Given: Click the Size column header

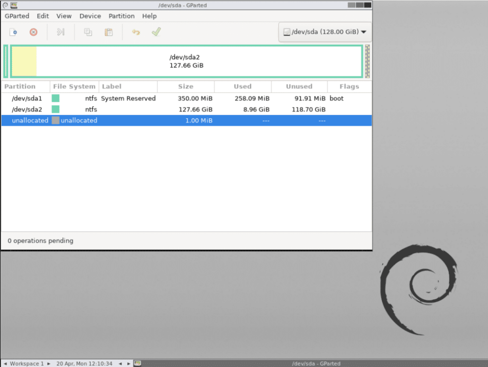Looking at the screenshot, I should point(185,86).
